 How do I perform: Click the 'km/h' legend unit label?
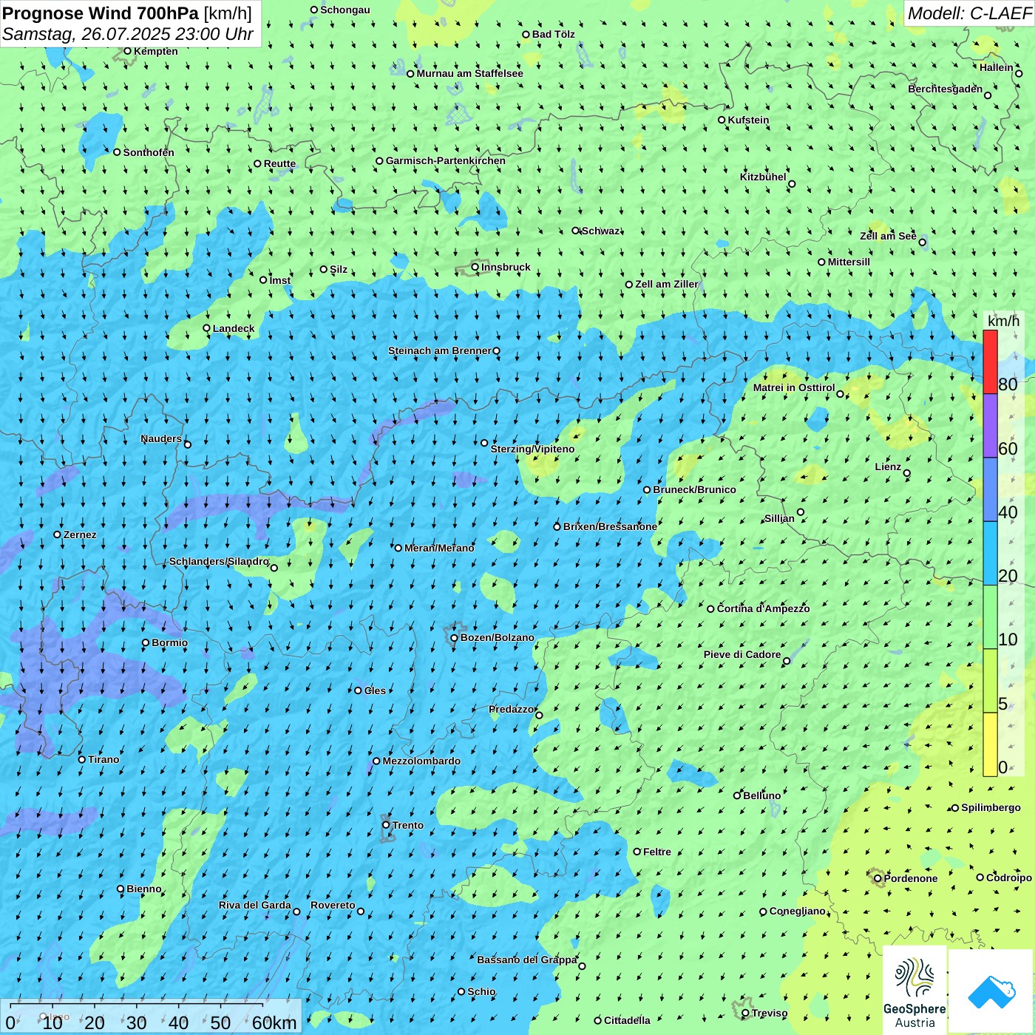click(1003, 321)
